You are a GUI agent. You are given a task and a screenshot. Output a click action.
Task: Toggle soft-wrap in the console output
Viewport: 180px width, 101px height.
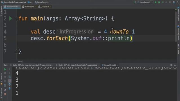10,77
